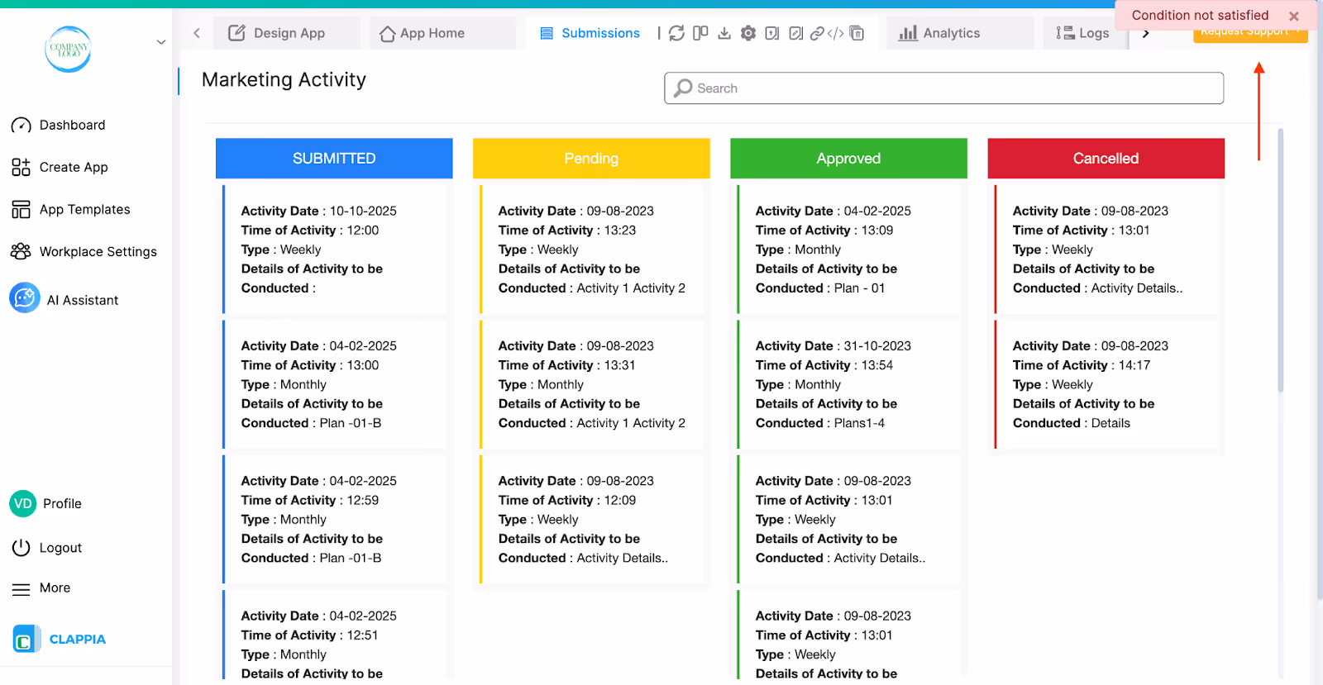Open Pending card with time 13:23
The image size is (1323, 685).
[x=592, y=250]
